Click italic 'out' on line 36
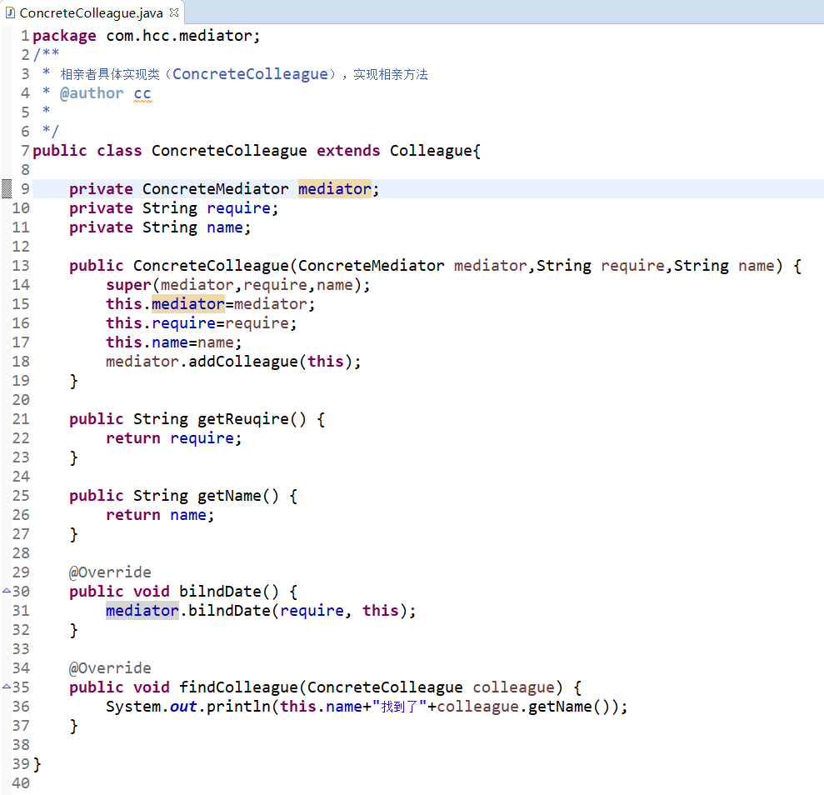The width and height of the screenshot is (824, 795). pyautogui.click(x=183, y=706)
